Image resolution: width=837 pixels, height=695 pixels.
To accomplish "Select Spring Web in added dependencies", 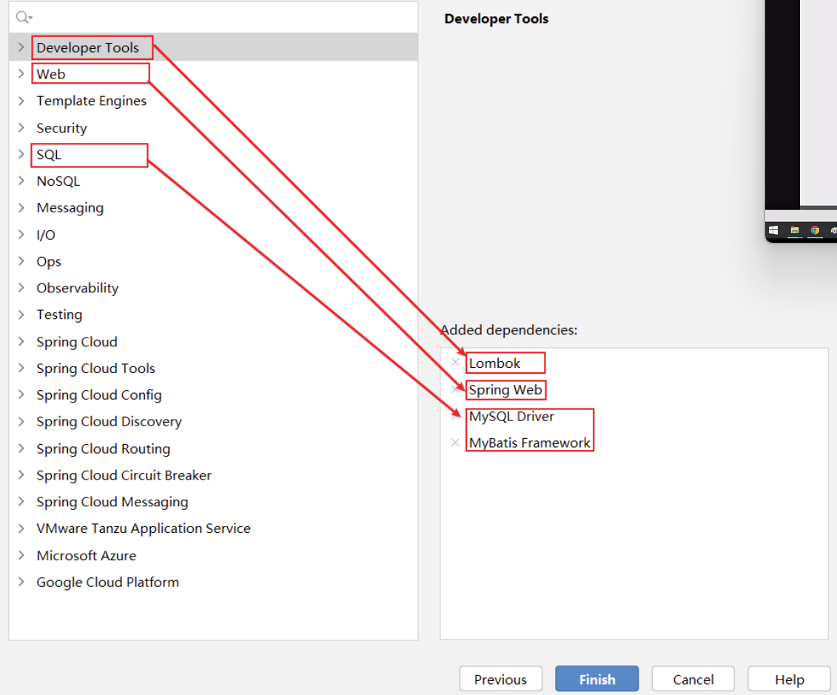I will coord(505,390).
